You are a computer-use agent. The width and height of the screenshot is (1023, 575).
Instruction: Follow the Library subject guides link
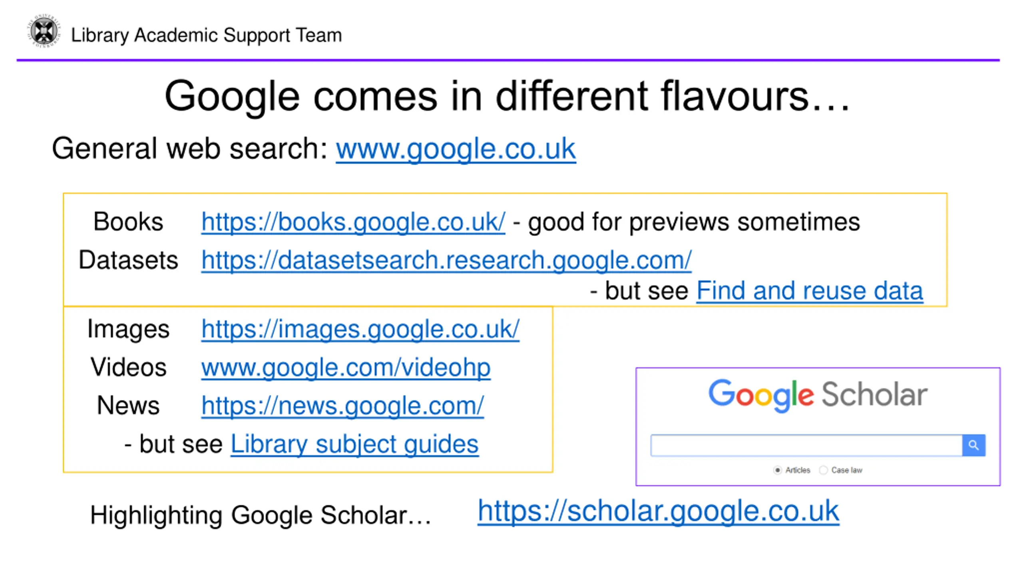pos(354,444)
